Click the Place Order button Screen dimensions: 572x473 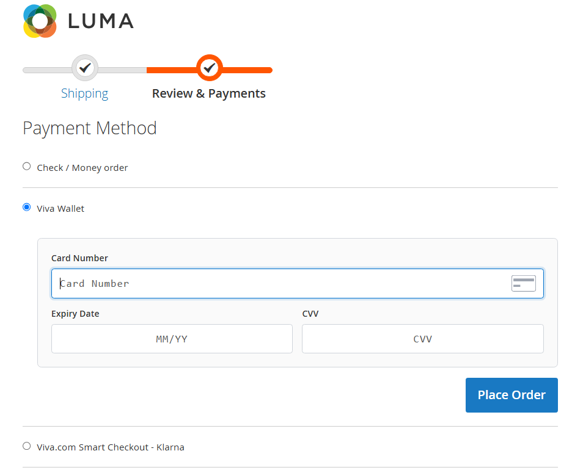pyautogui.click(x=512, y=395)
